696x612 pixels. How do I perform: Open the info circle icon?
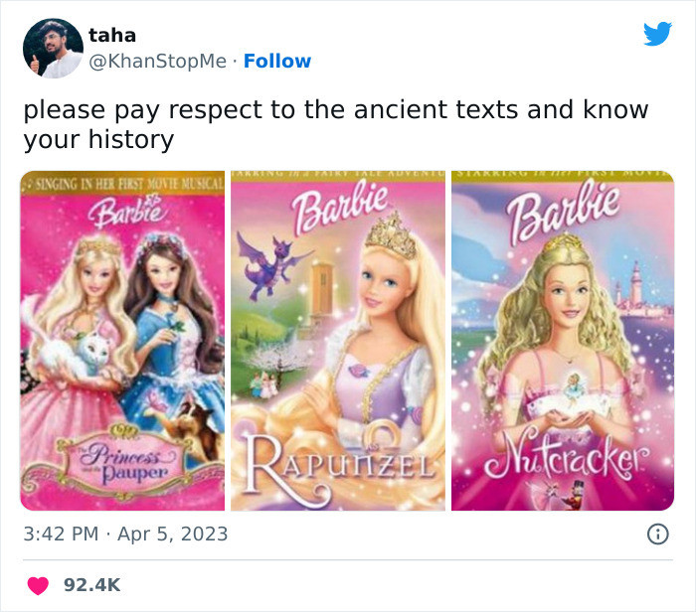coord(657,535)
